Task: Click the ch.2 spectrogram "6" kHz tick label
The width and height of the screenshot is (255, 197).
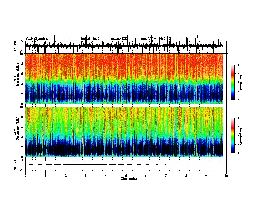Action: click(x=23, y=127)
